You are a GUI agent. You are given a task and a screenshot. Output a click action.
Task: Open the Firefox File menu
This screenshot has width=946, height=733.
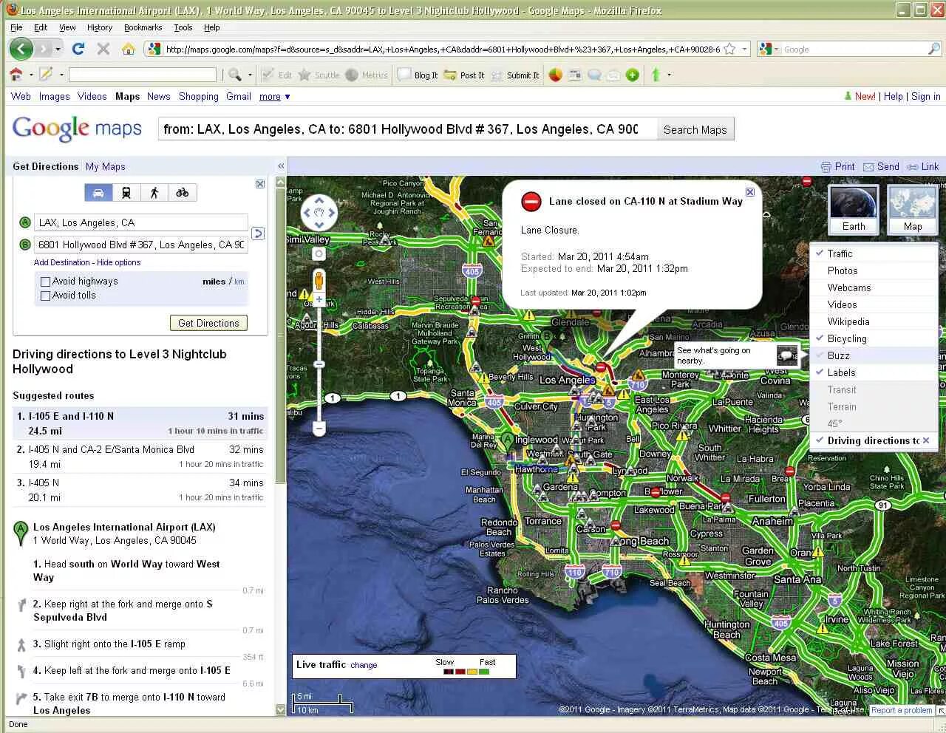tap(16, 27)
